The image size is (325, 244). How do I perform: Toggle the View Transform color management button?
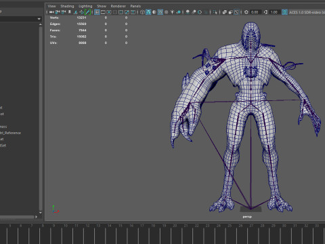point(285,12)
